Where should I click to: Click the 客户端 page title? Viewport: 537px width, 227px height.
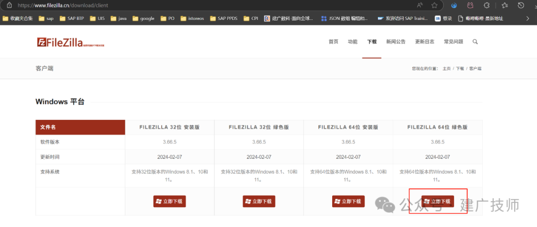(45, 69)
